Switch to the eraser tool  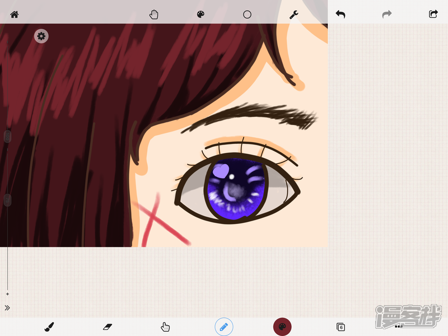(x=108, y=326)
